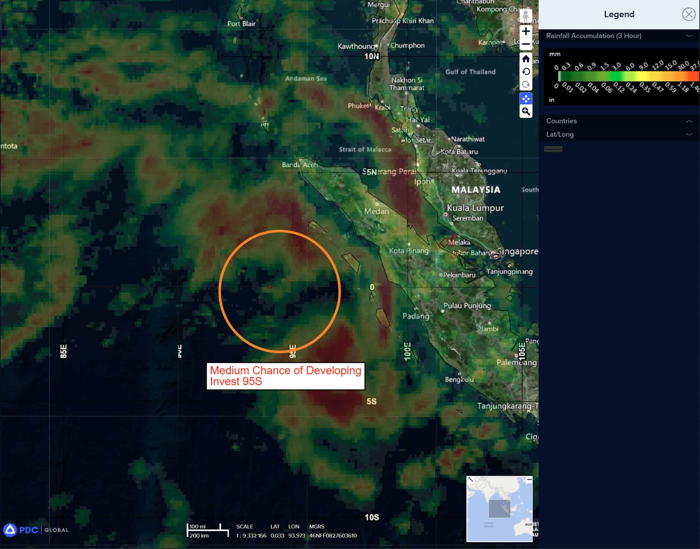Click the overview map extent rectangle
700x549 pixels.
tap(499, 508)
